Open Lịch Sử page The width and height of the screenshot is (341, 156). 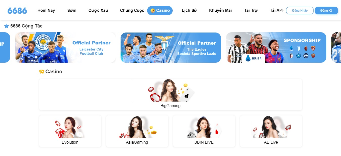[189, 11]
